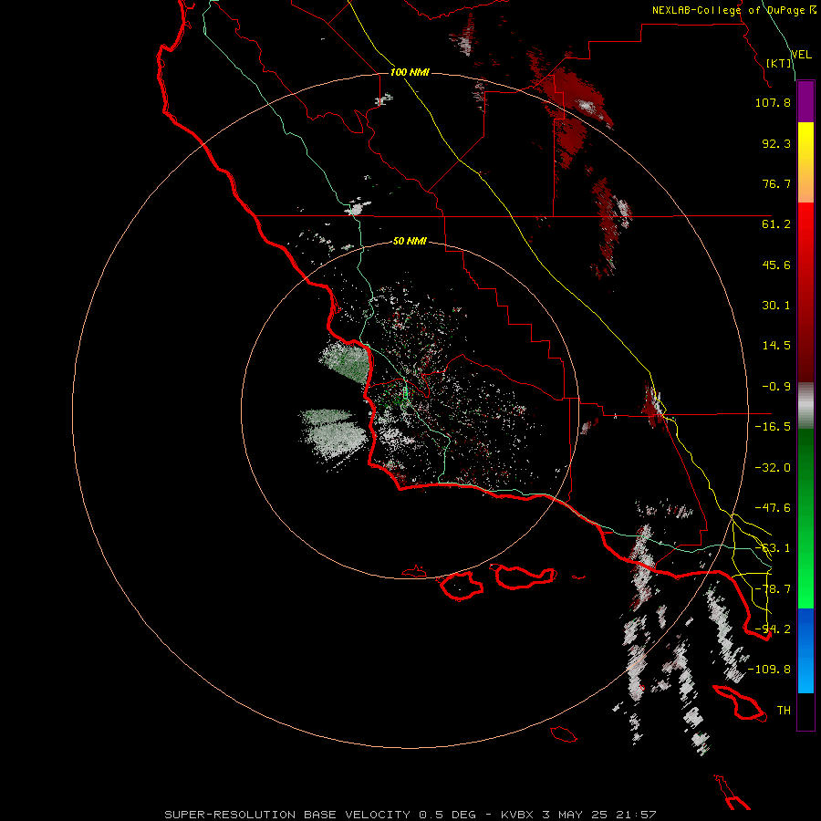Click the -78.7 velocity scale value
This screenshot has width=821, height=821.
[773, 589]
